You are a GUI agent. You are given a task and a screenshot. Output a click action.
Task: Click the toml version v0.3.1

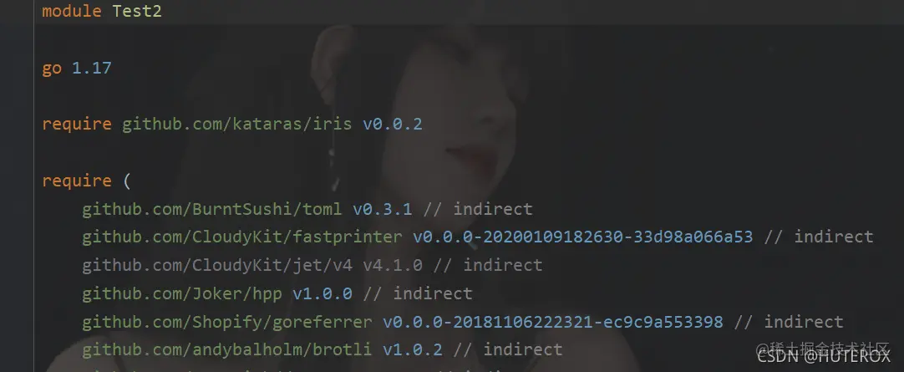[x=383, y=209]
